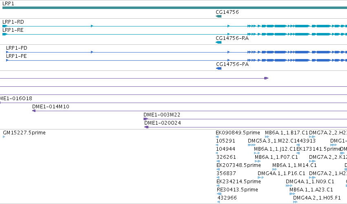Click the CG14756 gene label
This screenshot has height=204, width=347.
coord(227,12)
